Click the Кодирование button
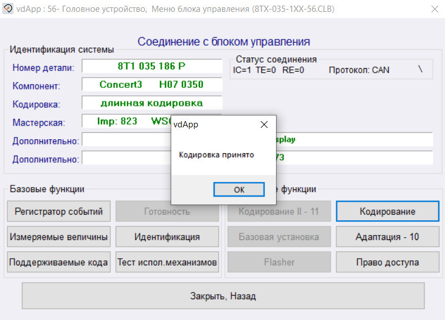 point(388,211)
